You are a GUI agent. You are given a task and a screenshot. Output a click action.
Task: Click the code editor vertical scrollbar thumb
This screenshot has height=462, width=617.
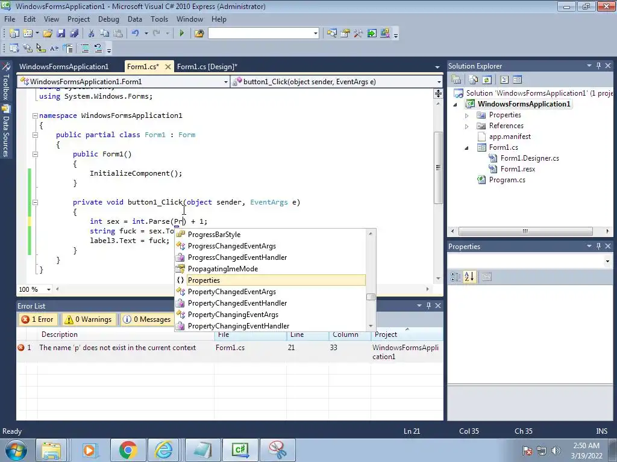coord(438,168)
